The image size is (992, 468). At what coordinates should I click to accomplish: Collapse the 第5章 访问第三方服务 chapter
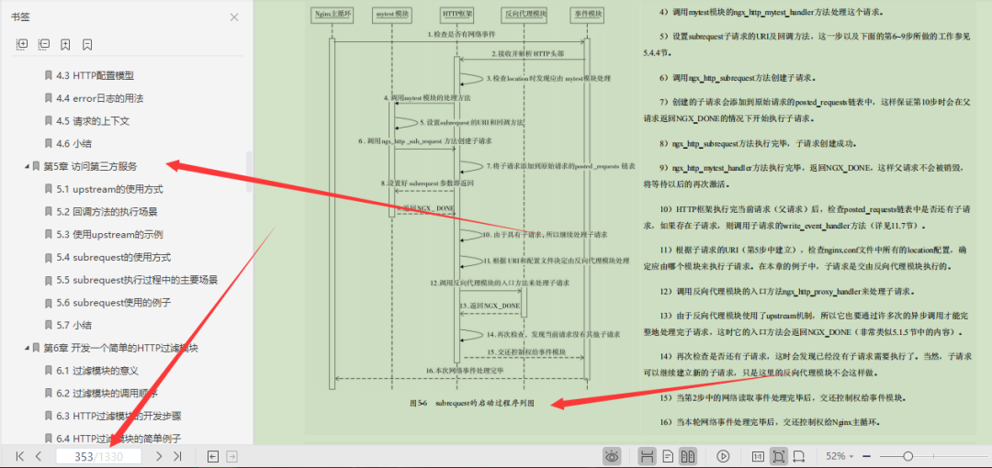(x=27, y=166)
